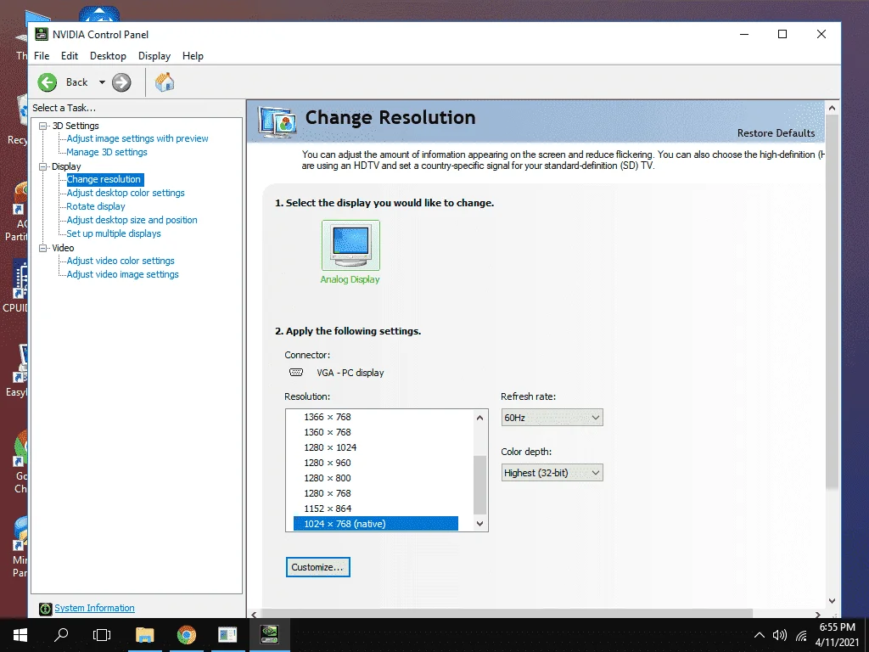Click the resolution list scroll up arrow
The width and height of the screenshot is (869, 652).
point(480,418)
